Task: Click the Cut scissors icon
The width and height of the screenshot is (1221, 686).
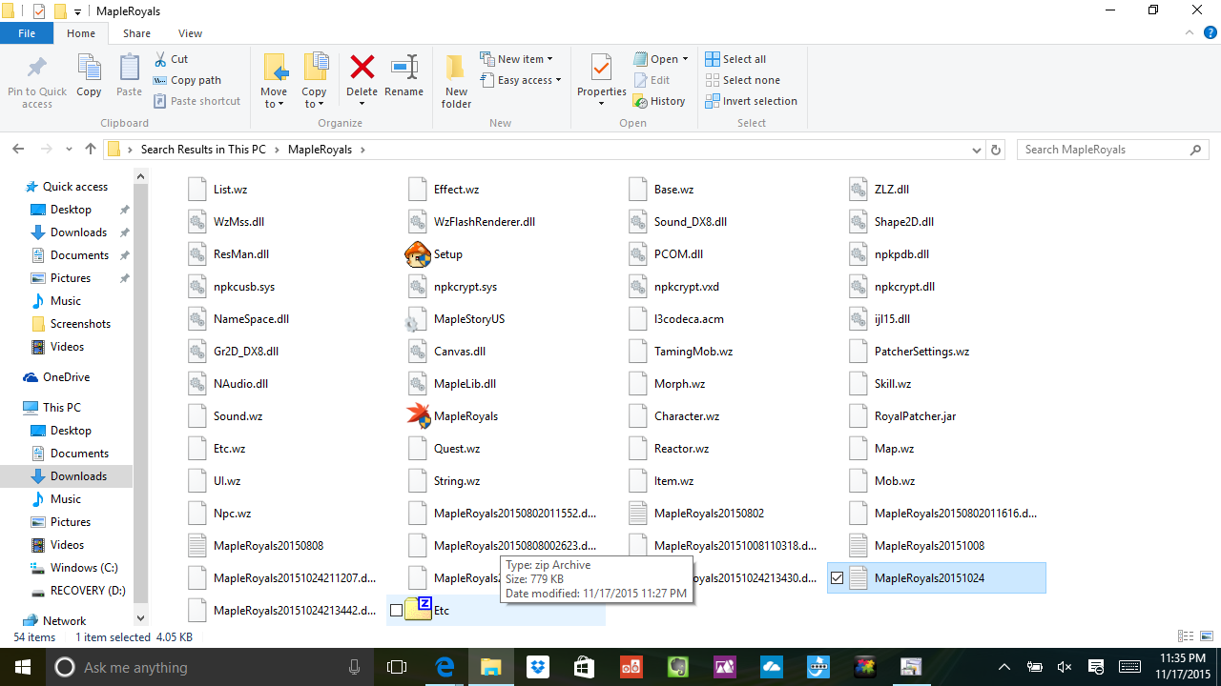Action: coord(159,59)
